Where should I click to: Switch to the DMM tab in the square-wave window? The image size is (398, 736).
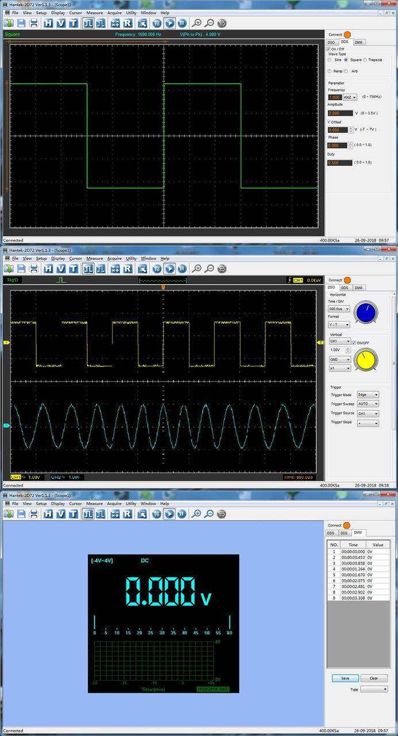358,42
